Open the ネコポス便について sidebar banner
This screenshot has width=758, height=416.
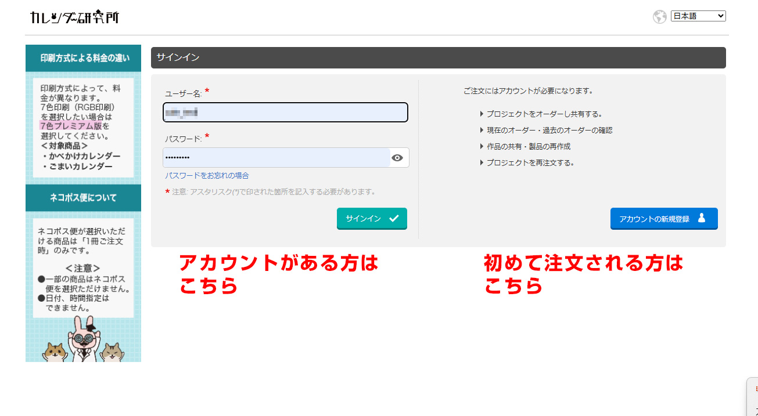(84, 198)
